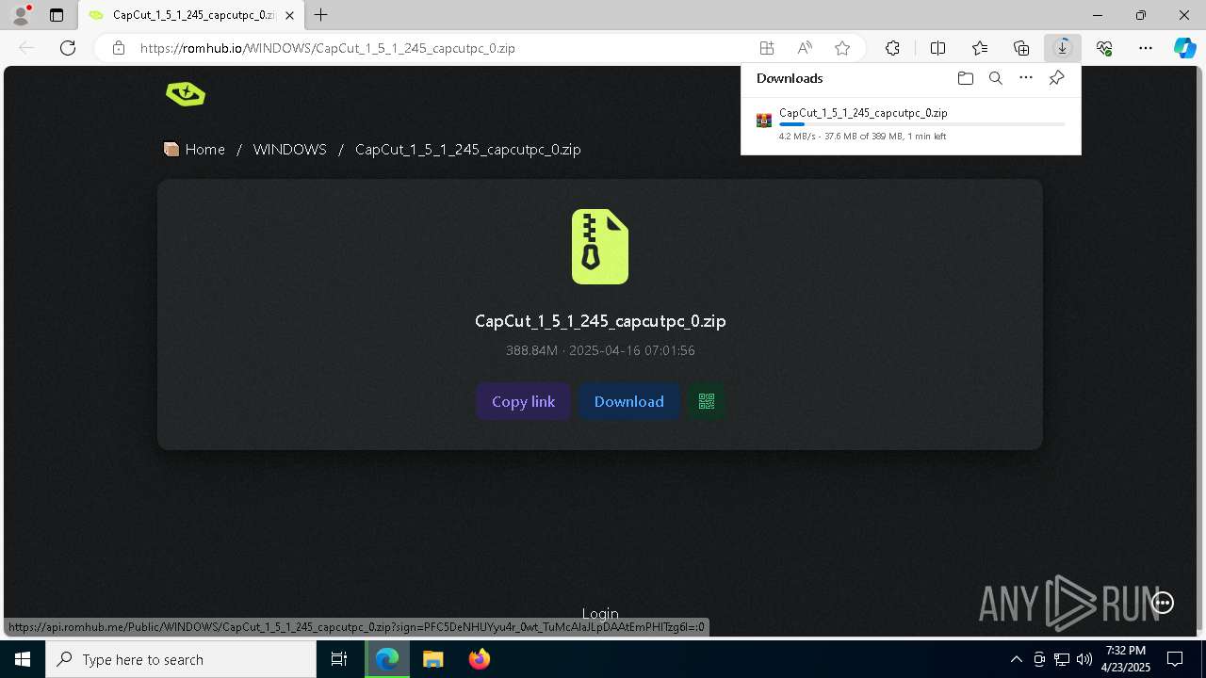
Task: Open the downloads folder icon
Action: point(966,78)
